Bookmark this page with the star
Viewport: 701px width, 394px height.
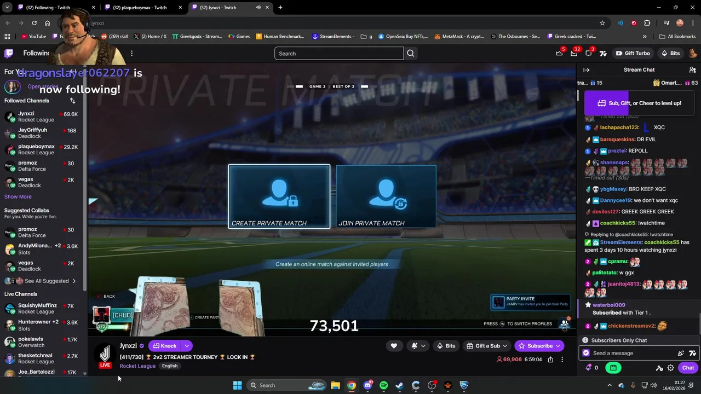tap(602, 23)
